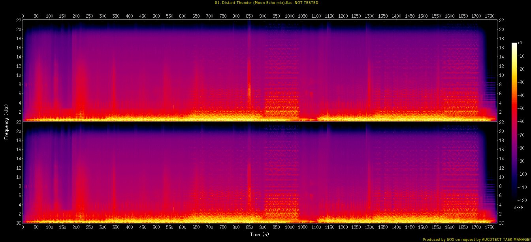531x242 pixels.
Task: Click the 100 marker on top time axis
Action: click(49, 16)
